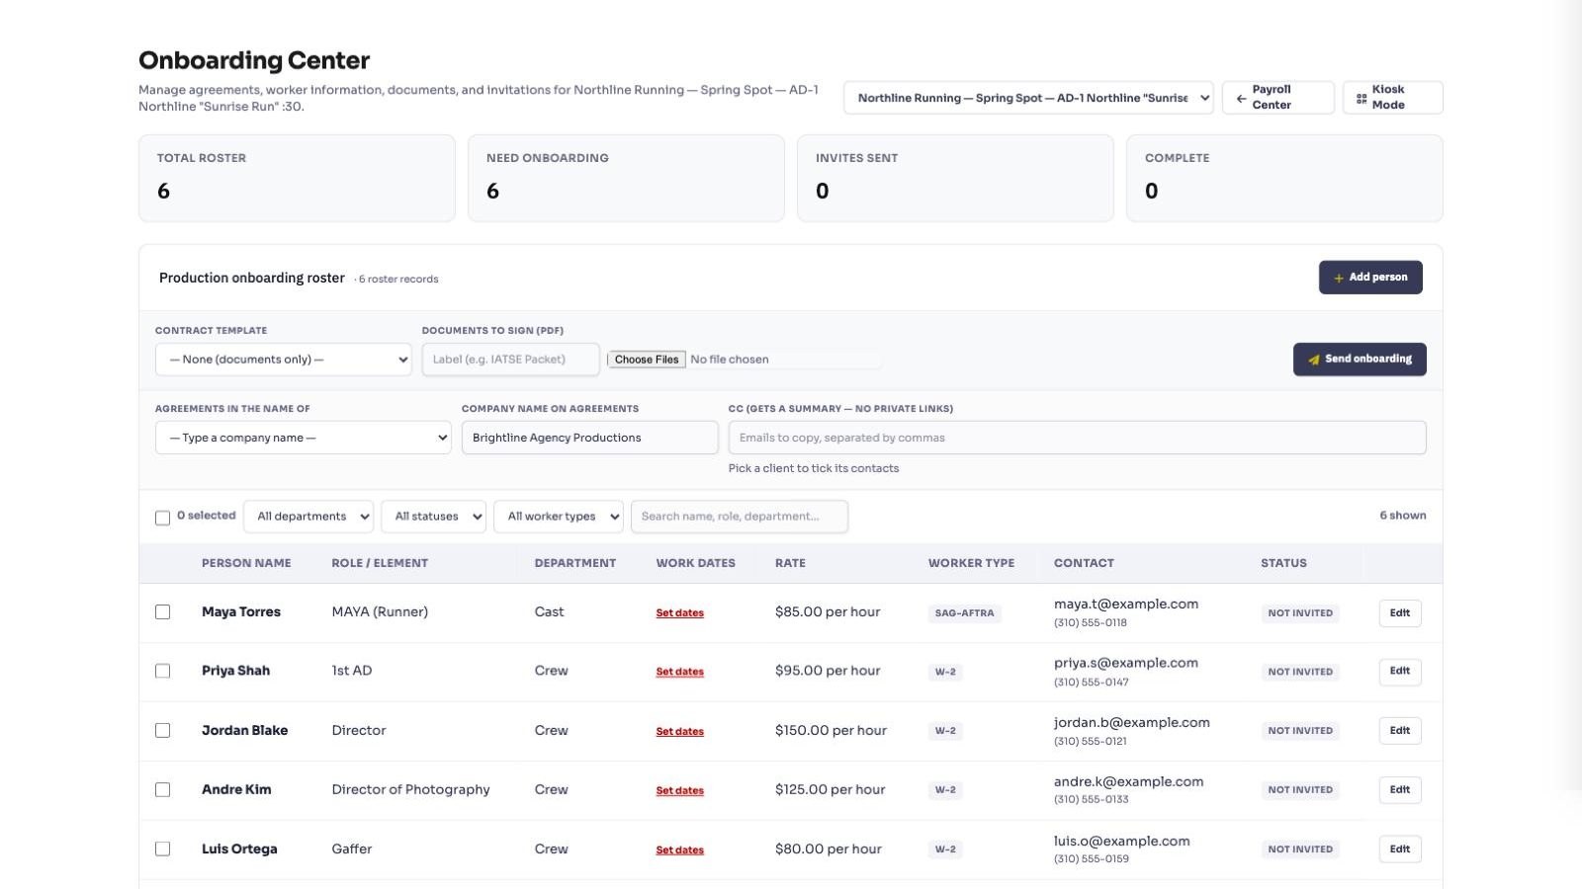The image size is (1582, 889).
Task: Open the All worker types filter
Action: [x=559, y=517]
